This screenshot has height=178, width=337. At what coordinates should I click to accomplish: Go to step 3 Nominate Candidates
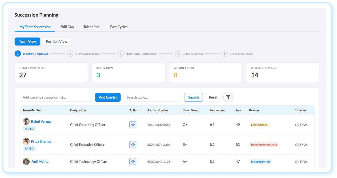pos(137,54)
